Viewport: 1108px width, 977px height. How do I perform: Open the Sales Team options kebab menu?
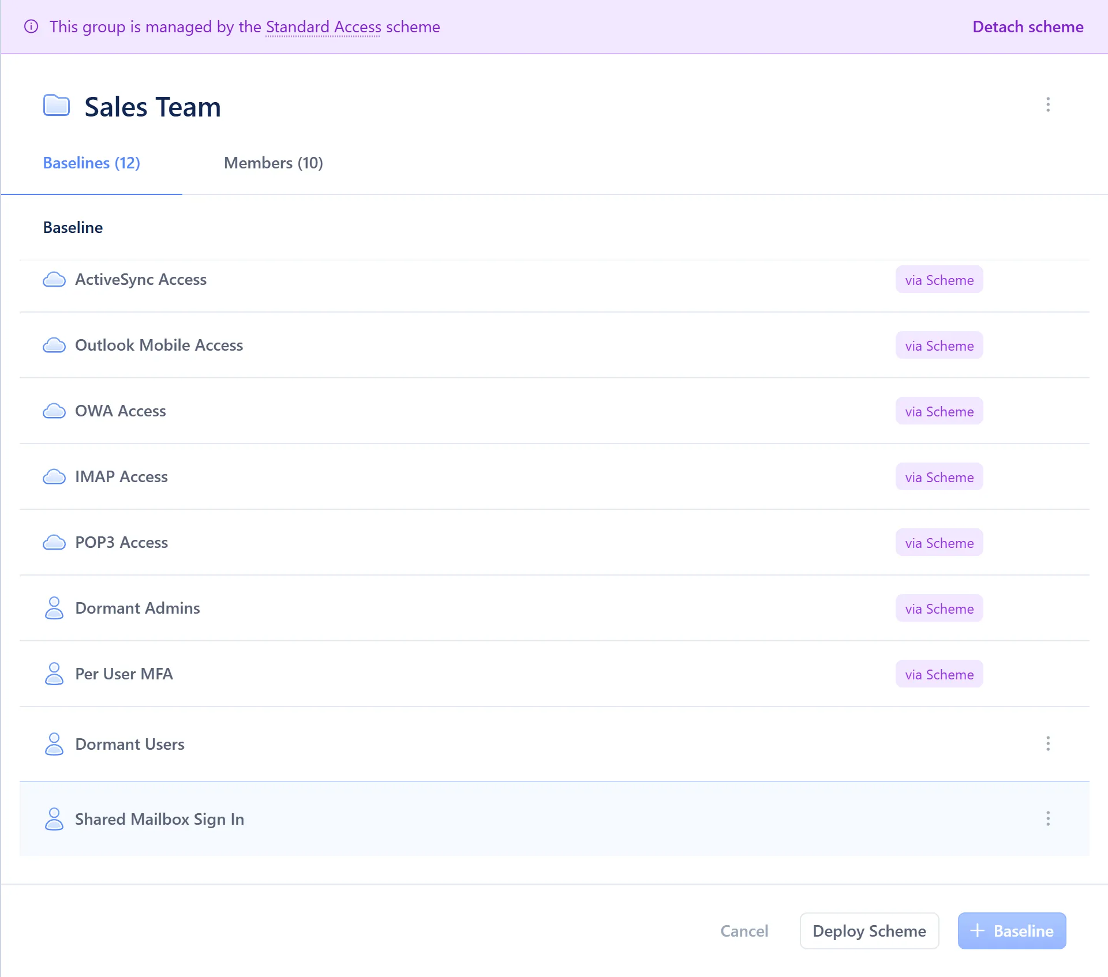[1048, 105]
